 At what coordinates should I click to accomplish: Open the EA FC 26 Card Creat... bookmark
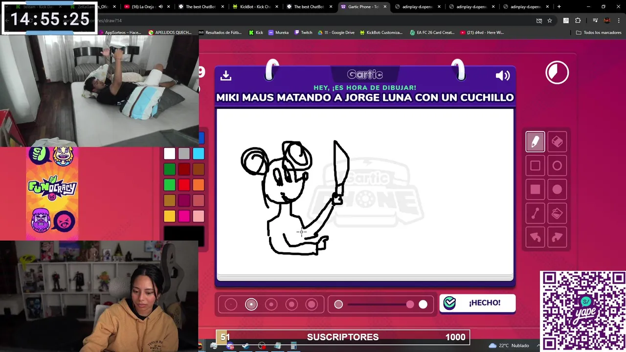431,32
